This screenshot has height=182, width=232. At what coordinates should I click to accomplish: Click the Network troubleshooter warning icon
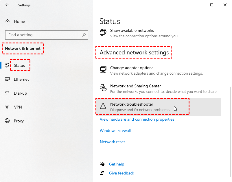click(x=103, y=106)
